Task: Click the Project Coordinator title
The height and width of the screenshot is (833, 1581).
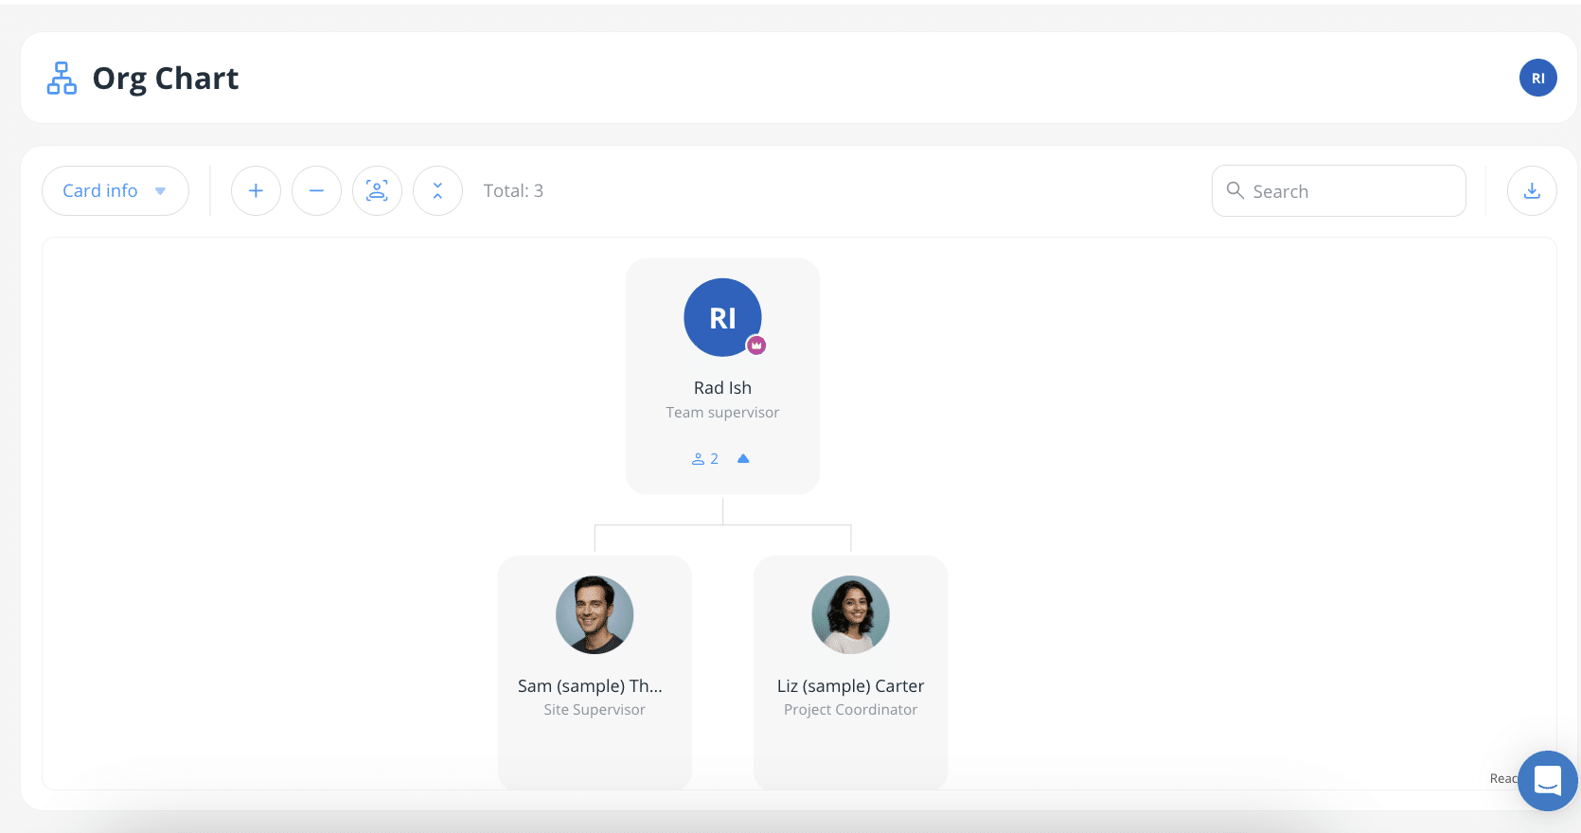Action: 850,710
